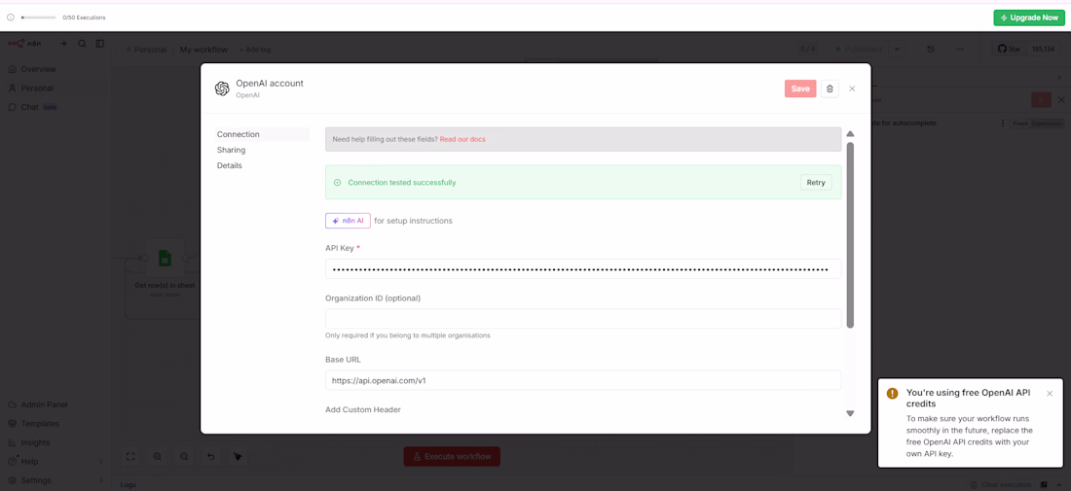Open the parameter options vertical dots
This screenshot has height=491, width=1071.
[x=1003, y=123]
